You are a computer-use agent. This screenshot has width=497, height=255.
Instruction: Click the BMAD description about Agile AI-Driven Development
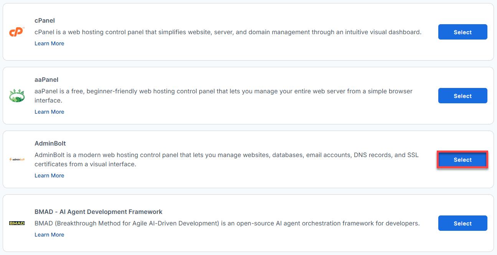(227, 223)
